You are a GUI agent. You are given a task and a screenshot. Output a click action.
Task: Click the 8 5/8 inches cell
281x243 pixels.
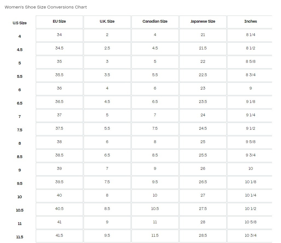251,61
